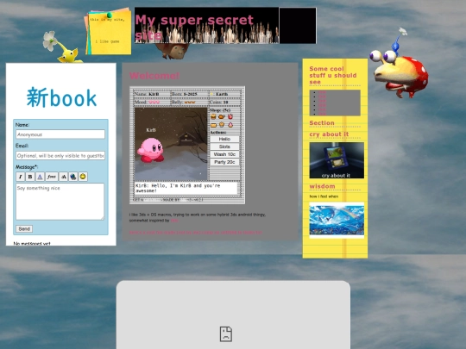The image size is (466, 349).
Task: Open the pink link line at the bottom of the Welcome box
Action: 196,233
